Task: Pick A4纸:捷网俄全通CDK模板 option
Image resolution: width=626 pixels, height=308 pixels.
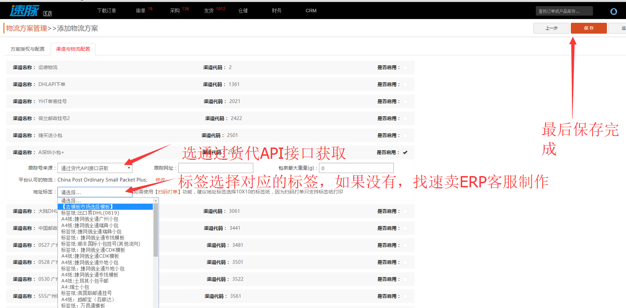Action: 106,256
